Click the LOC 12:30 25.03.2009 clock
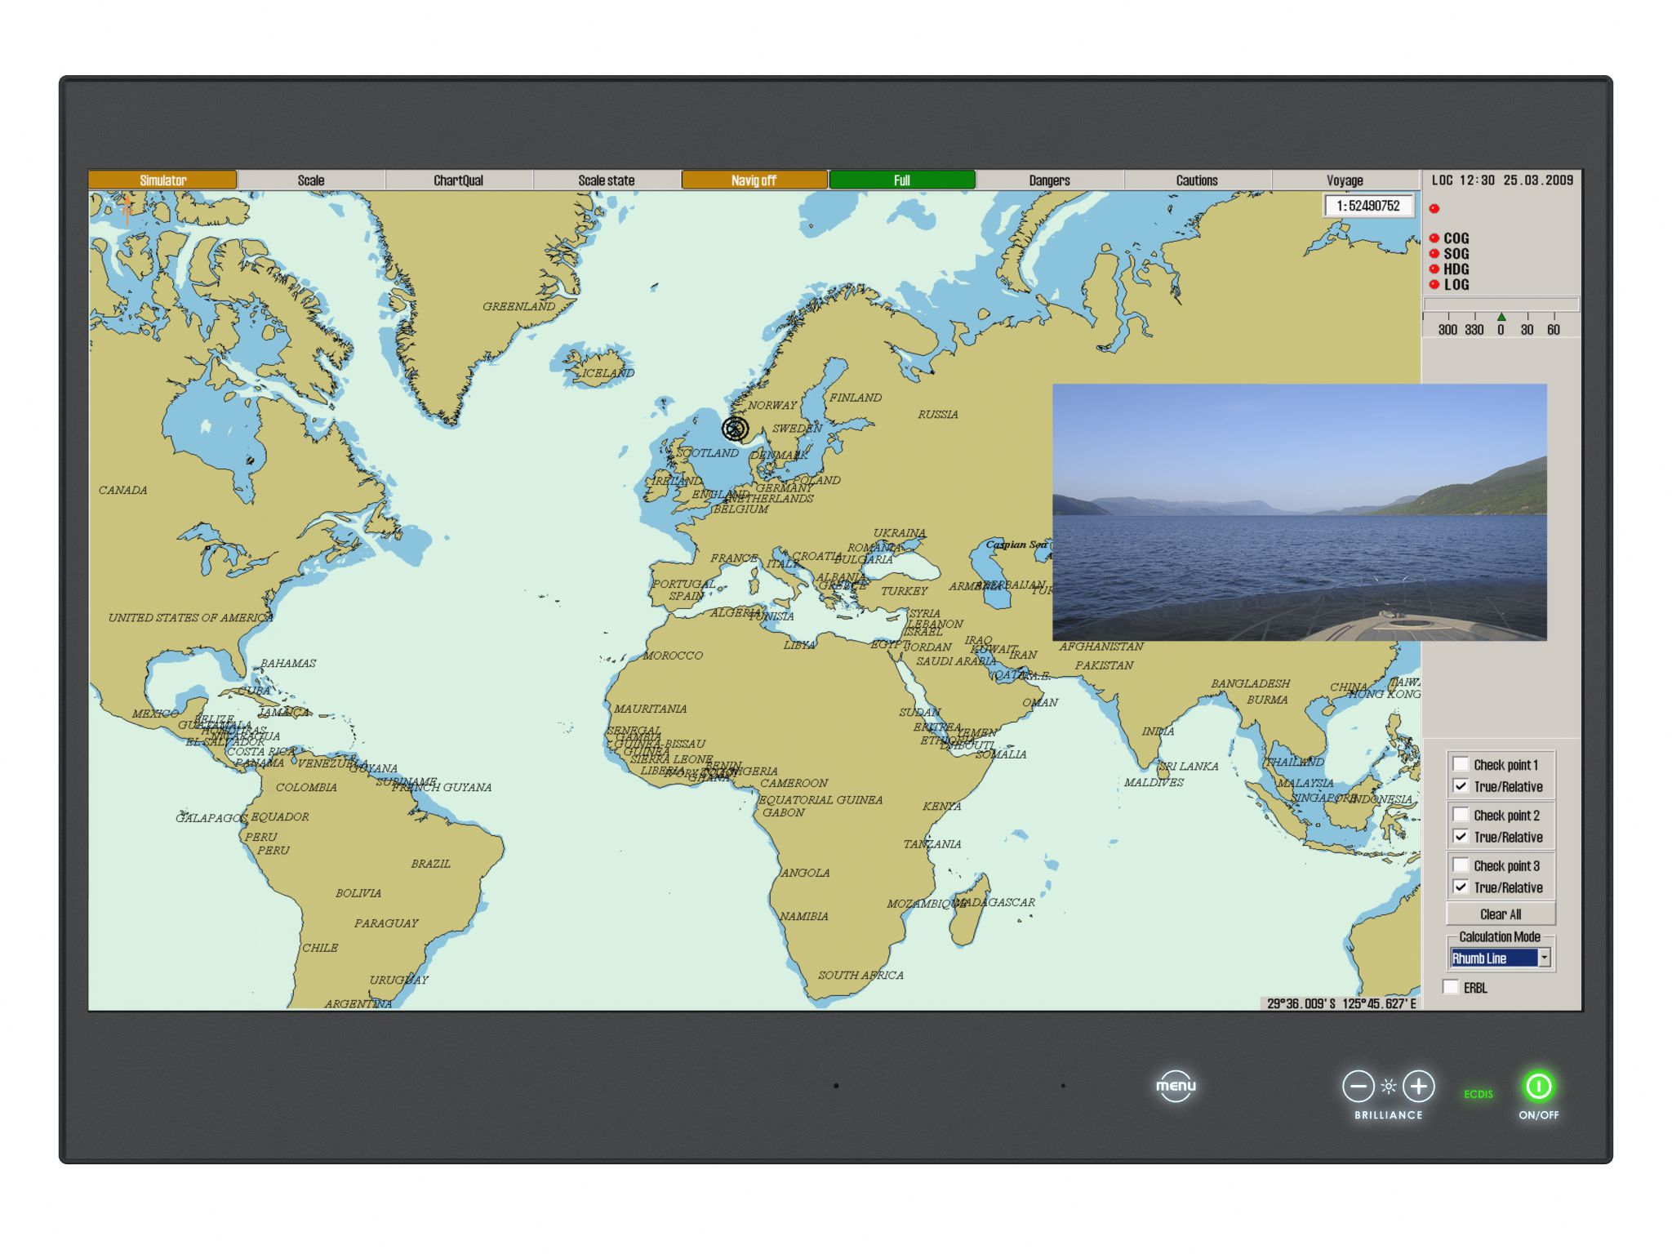This screenshot has height=1254, width=1672. pyautogui.click(x=1502, y=180)
